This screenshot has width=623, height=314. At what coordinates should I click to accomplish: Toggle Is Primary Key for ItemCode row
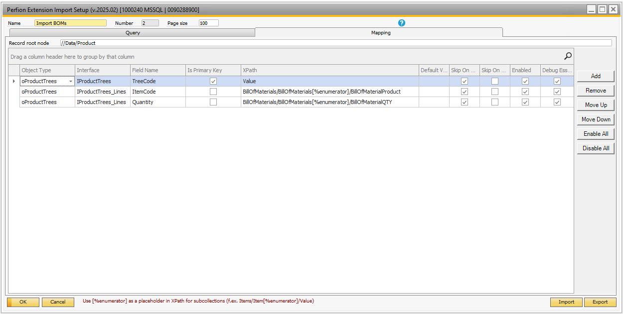[x=213, y=92]
